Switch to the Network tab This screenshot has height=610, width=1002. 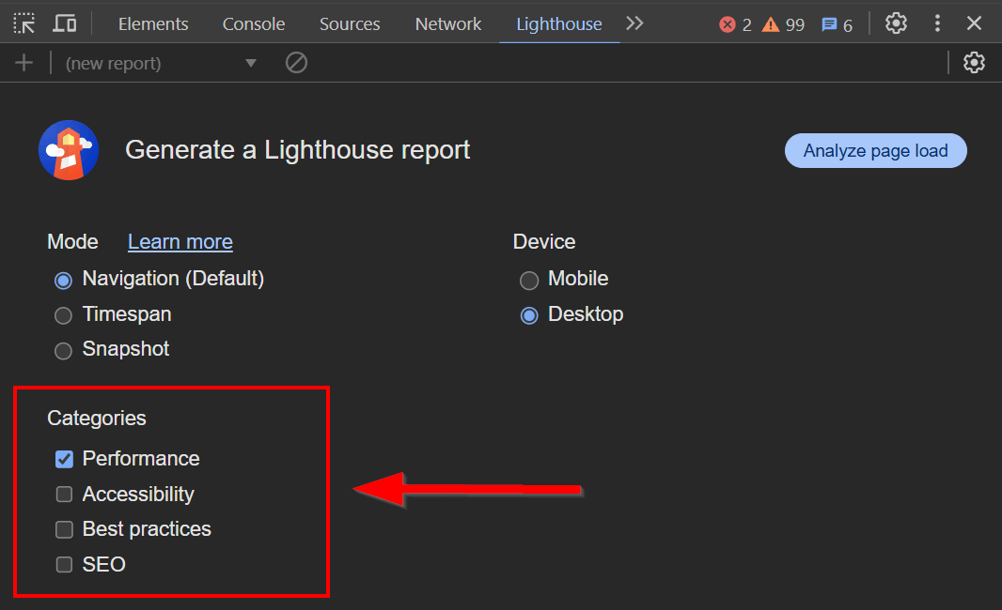[x=448, y=24]
